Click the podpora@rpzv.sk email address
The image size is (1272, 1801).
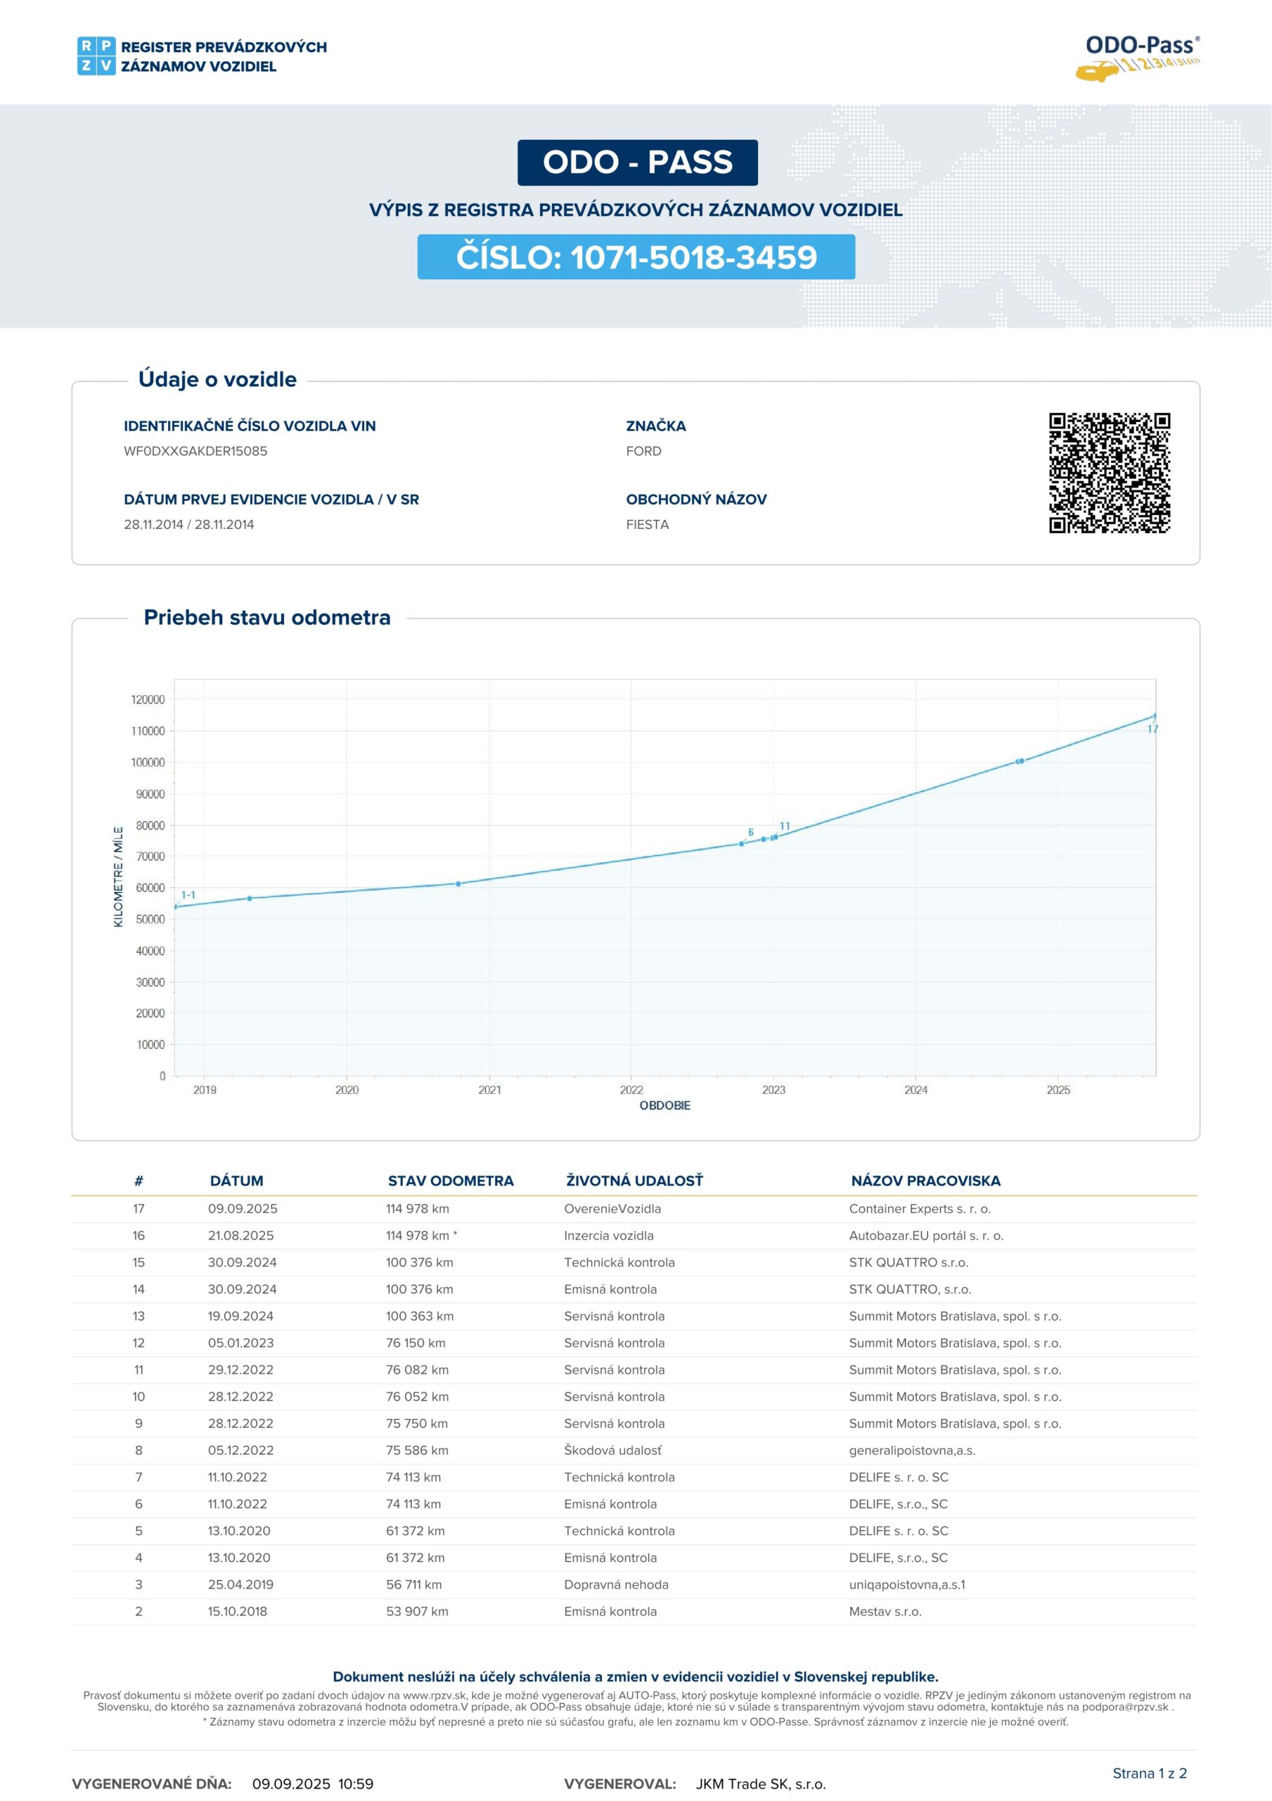1124,1706
